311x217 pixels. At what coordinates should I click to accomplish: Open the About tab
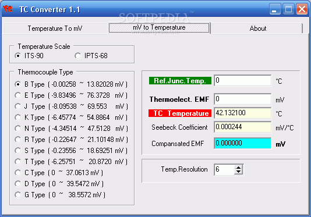click(x=257, y=29)
